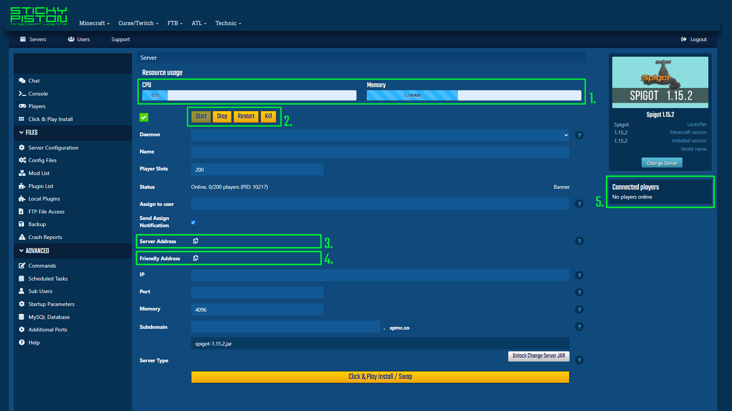Click the IP input field
732x411 pixels.
coord(380,275)
